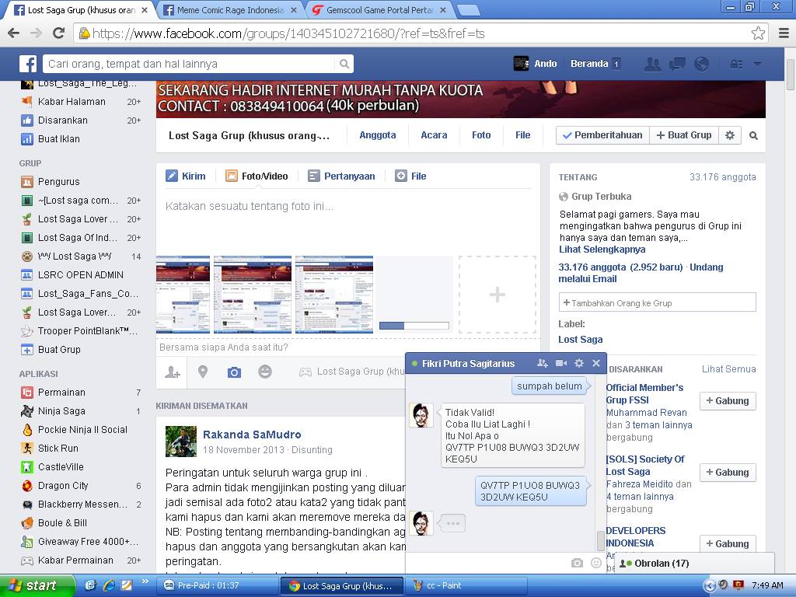Screen dimensions: 796x597
Task: Click the Facebook logo in the blue bar
Action: pos(28,64)
